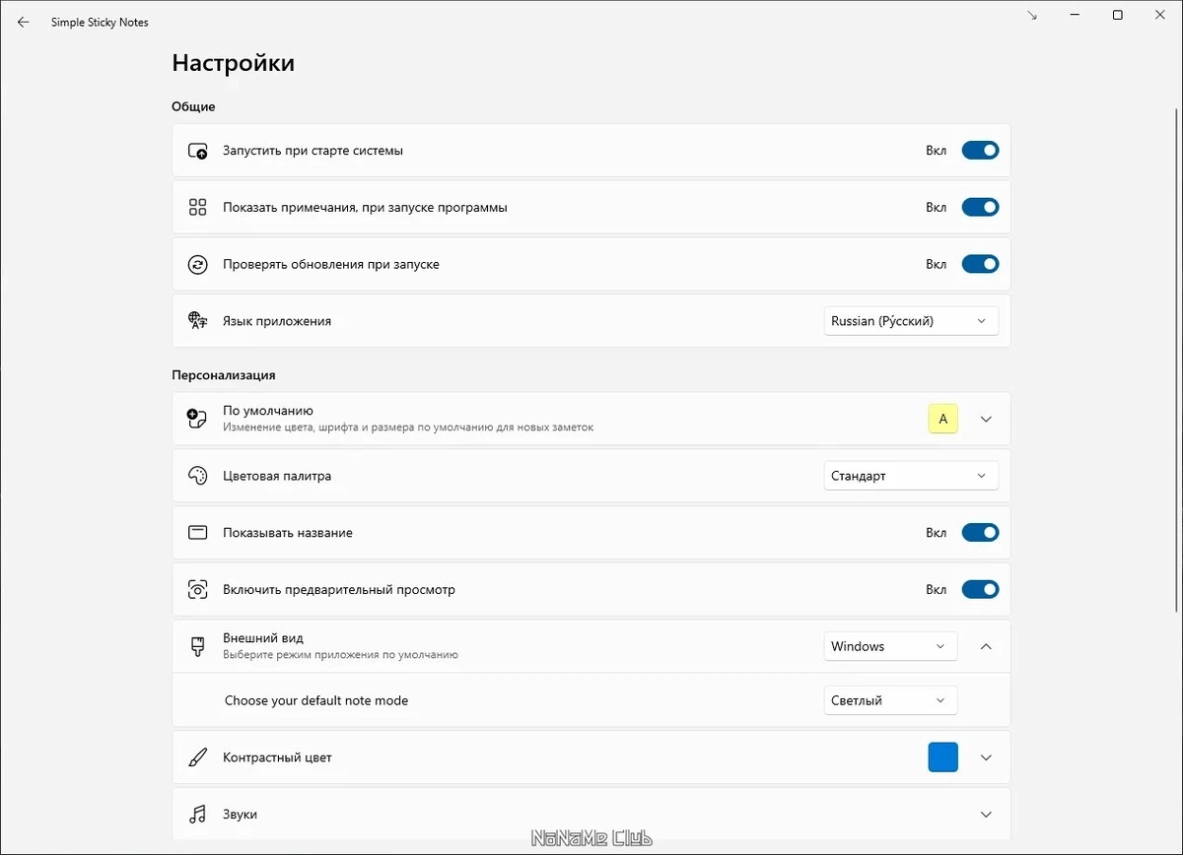This screenshot has height=855, width=1183.
Task: Click Выберите режим приложения по умолчанию text
Action: (x=340, y=655)
